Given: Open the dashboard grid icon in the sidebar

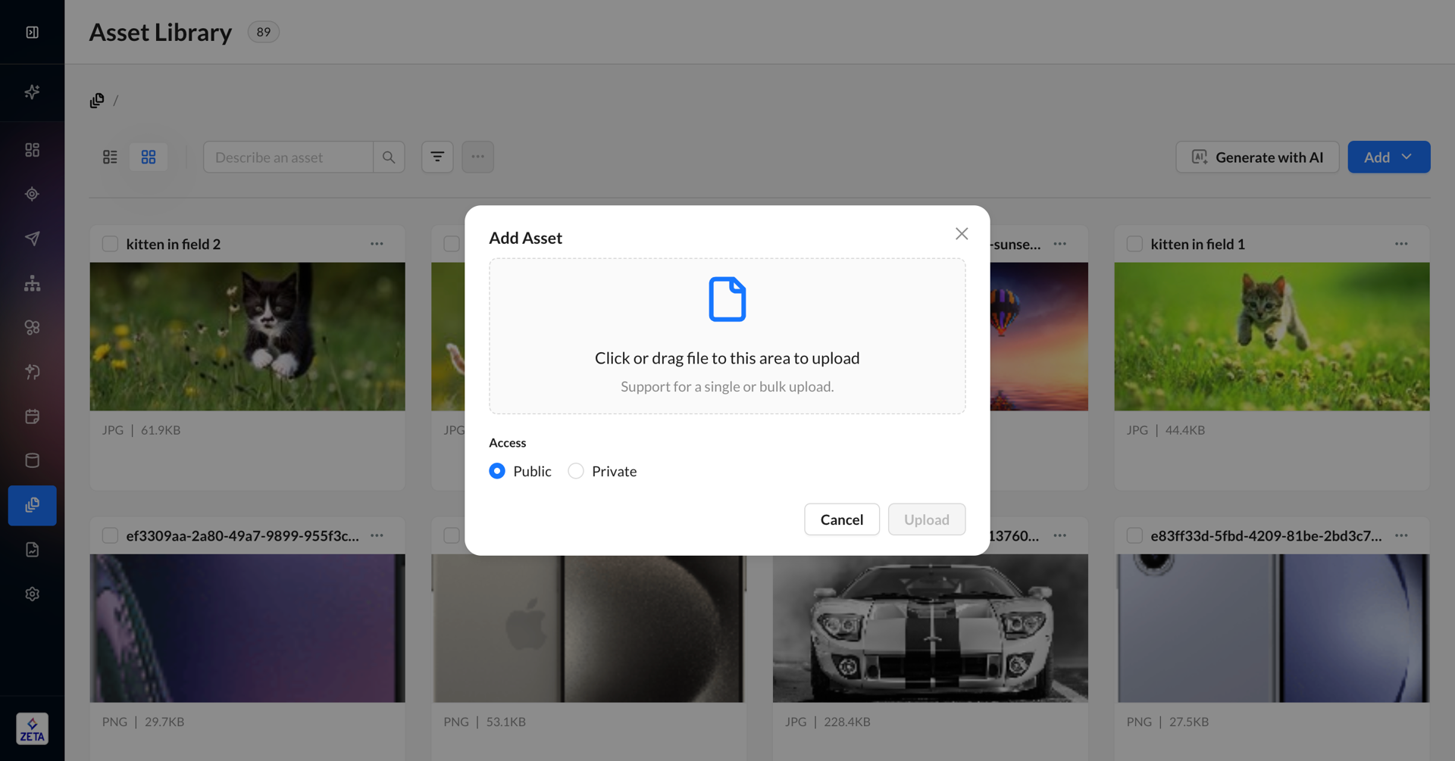Looking at the screenshot, I should click(32, 150).
